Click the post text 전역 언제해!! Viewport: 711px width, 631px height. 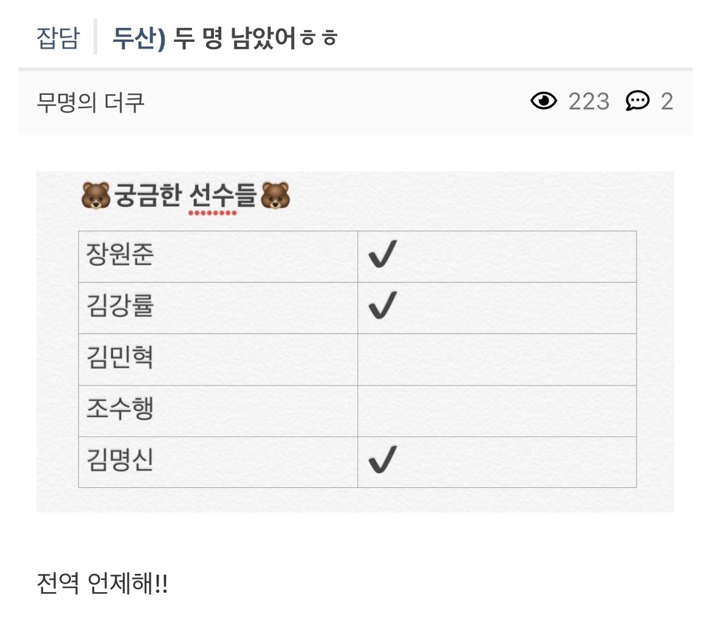tap(102, 585)
